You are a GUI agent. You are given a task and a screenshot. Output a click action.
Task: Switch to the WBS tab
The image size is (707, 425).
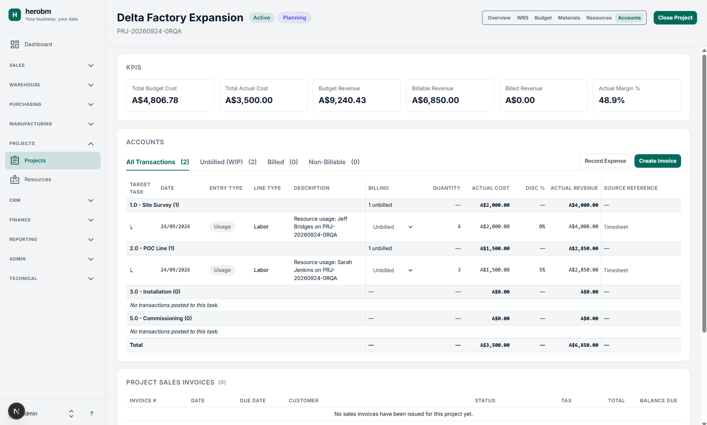click(x=523, y=18)
